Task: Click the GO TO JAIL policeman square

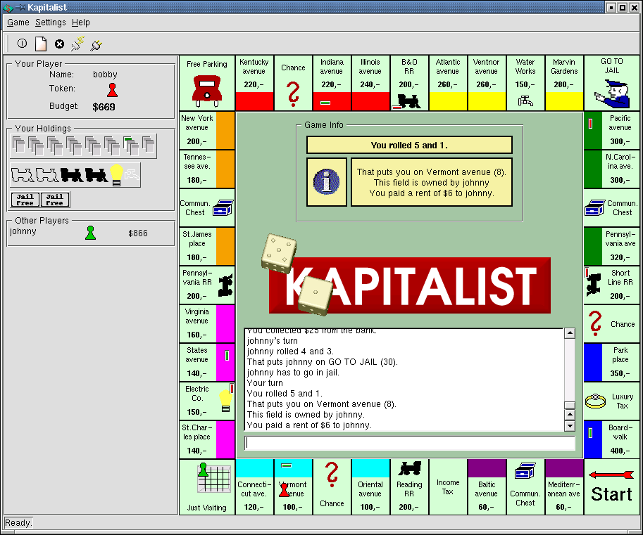Action: click(611, 83)
